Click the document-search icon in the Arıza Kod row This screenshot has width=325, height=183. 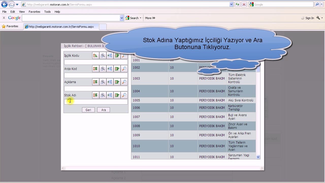pyautogui.click(x=103, y=69)
